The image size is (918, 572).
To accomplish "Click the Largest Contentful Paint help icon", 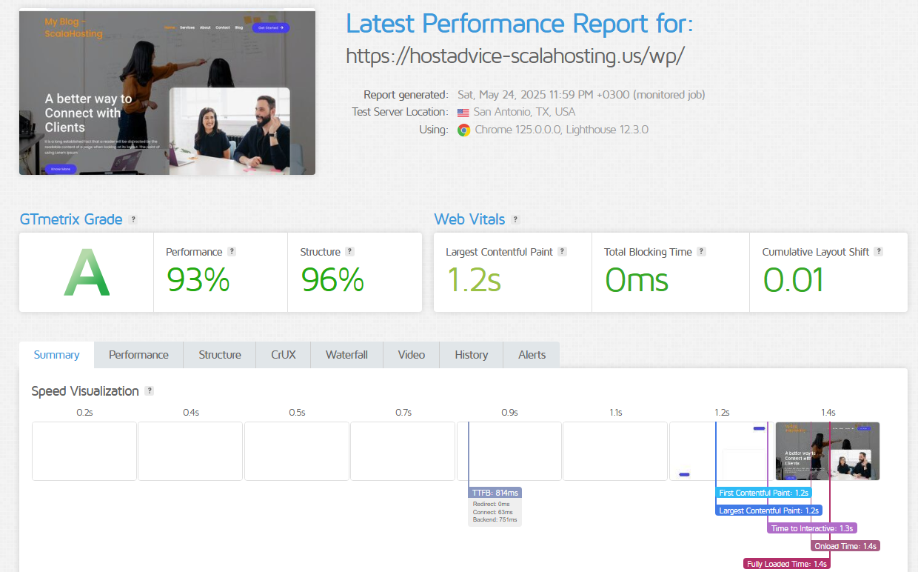I will tap(562, 251).
